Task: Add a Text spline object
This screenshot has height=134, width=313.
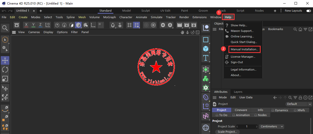Action: coord(206,58)
